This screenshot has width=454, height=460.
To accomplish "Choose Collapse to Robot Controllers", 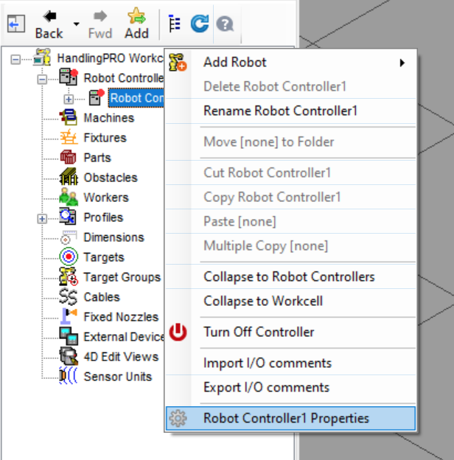I will [290, 276].
